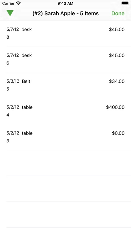Tap the green down-triangle sort icon
131x232 pixels.
(10, 13)
